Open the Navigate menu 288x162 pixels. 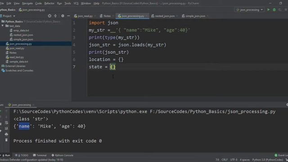(27, 3)
